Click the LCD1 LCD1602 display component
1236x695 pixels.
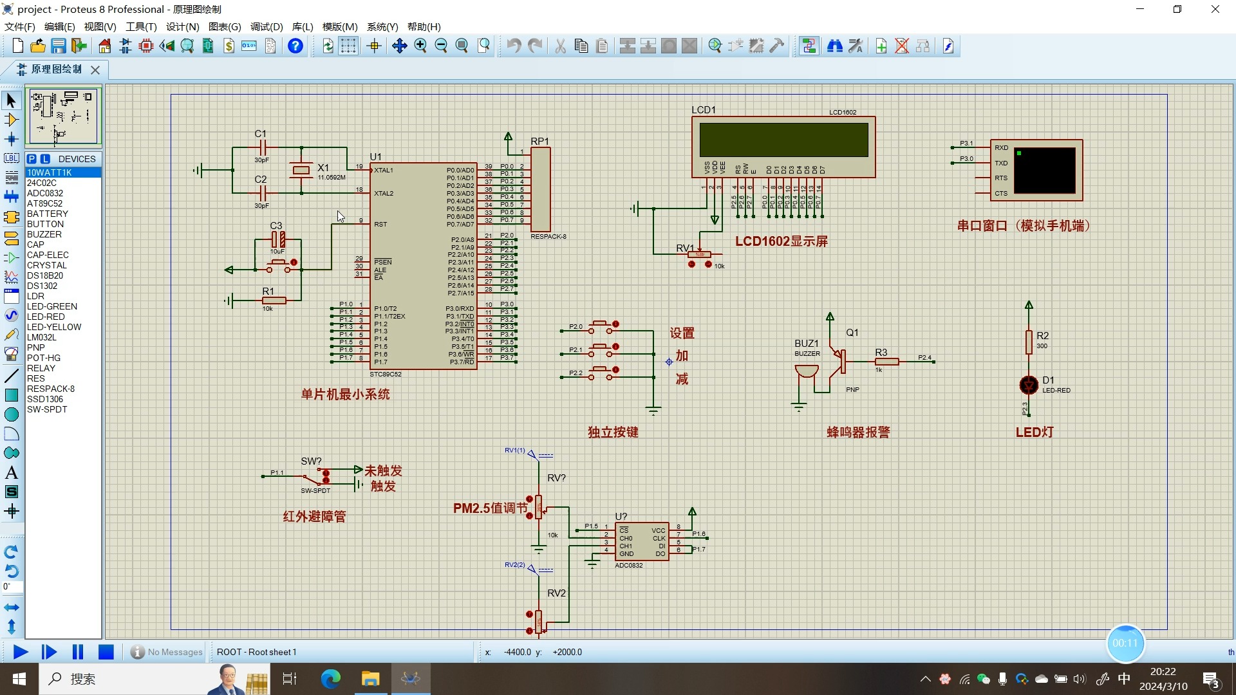(783, 146)
